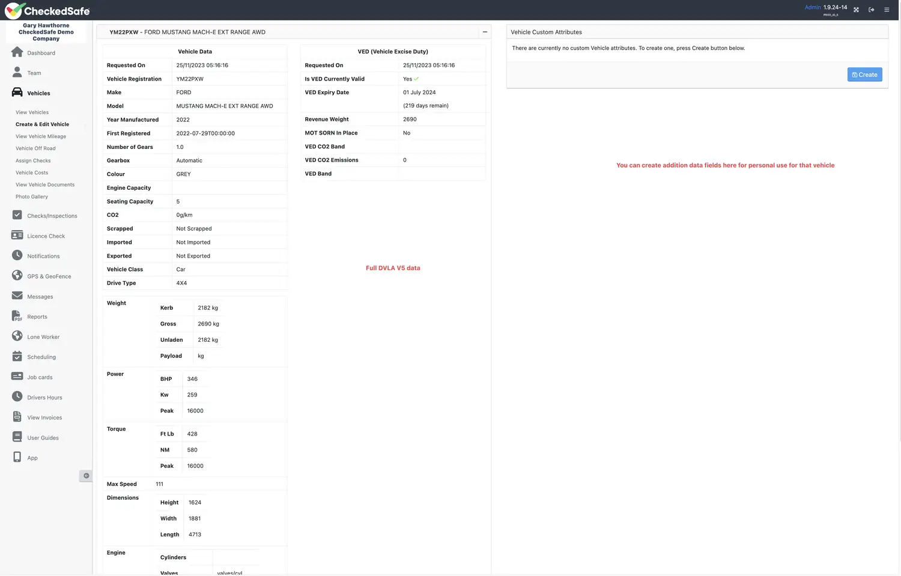Open Vehicle Off Road submenu item
The height and width of the screenshot is (576, 901).
(35, 148)
